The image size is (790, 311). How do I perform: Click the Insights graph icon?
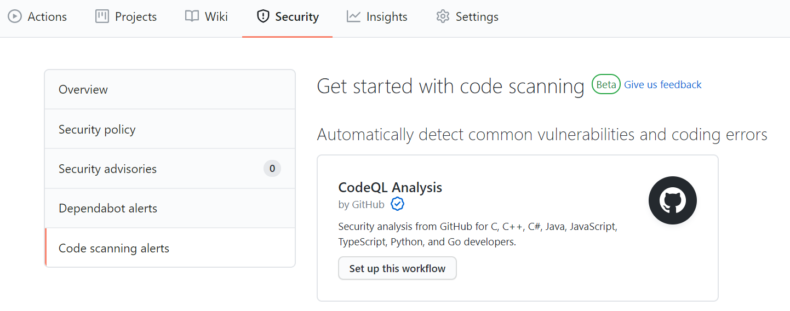353,16
